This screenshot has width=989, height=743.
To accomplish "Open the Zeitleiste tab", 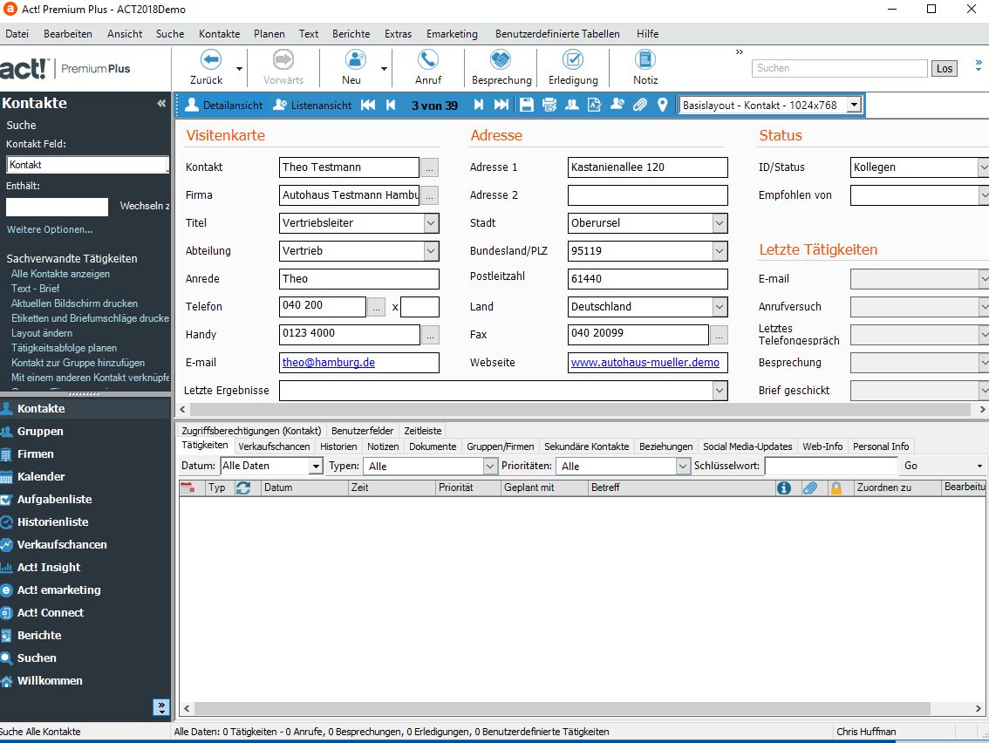I will (x=423, y=431).
